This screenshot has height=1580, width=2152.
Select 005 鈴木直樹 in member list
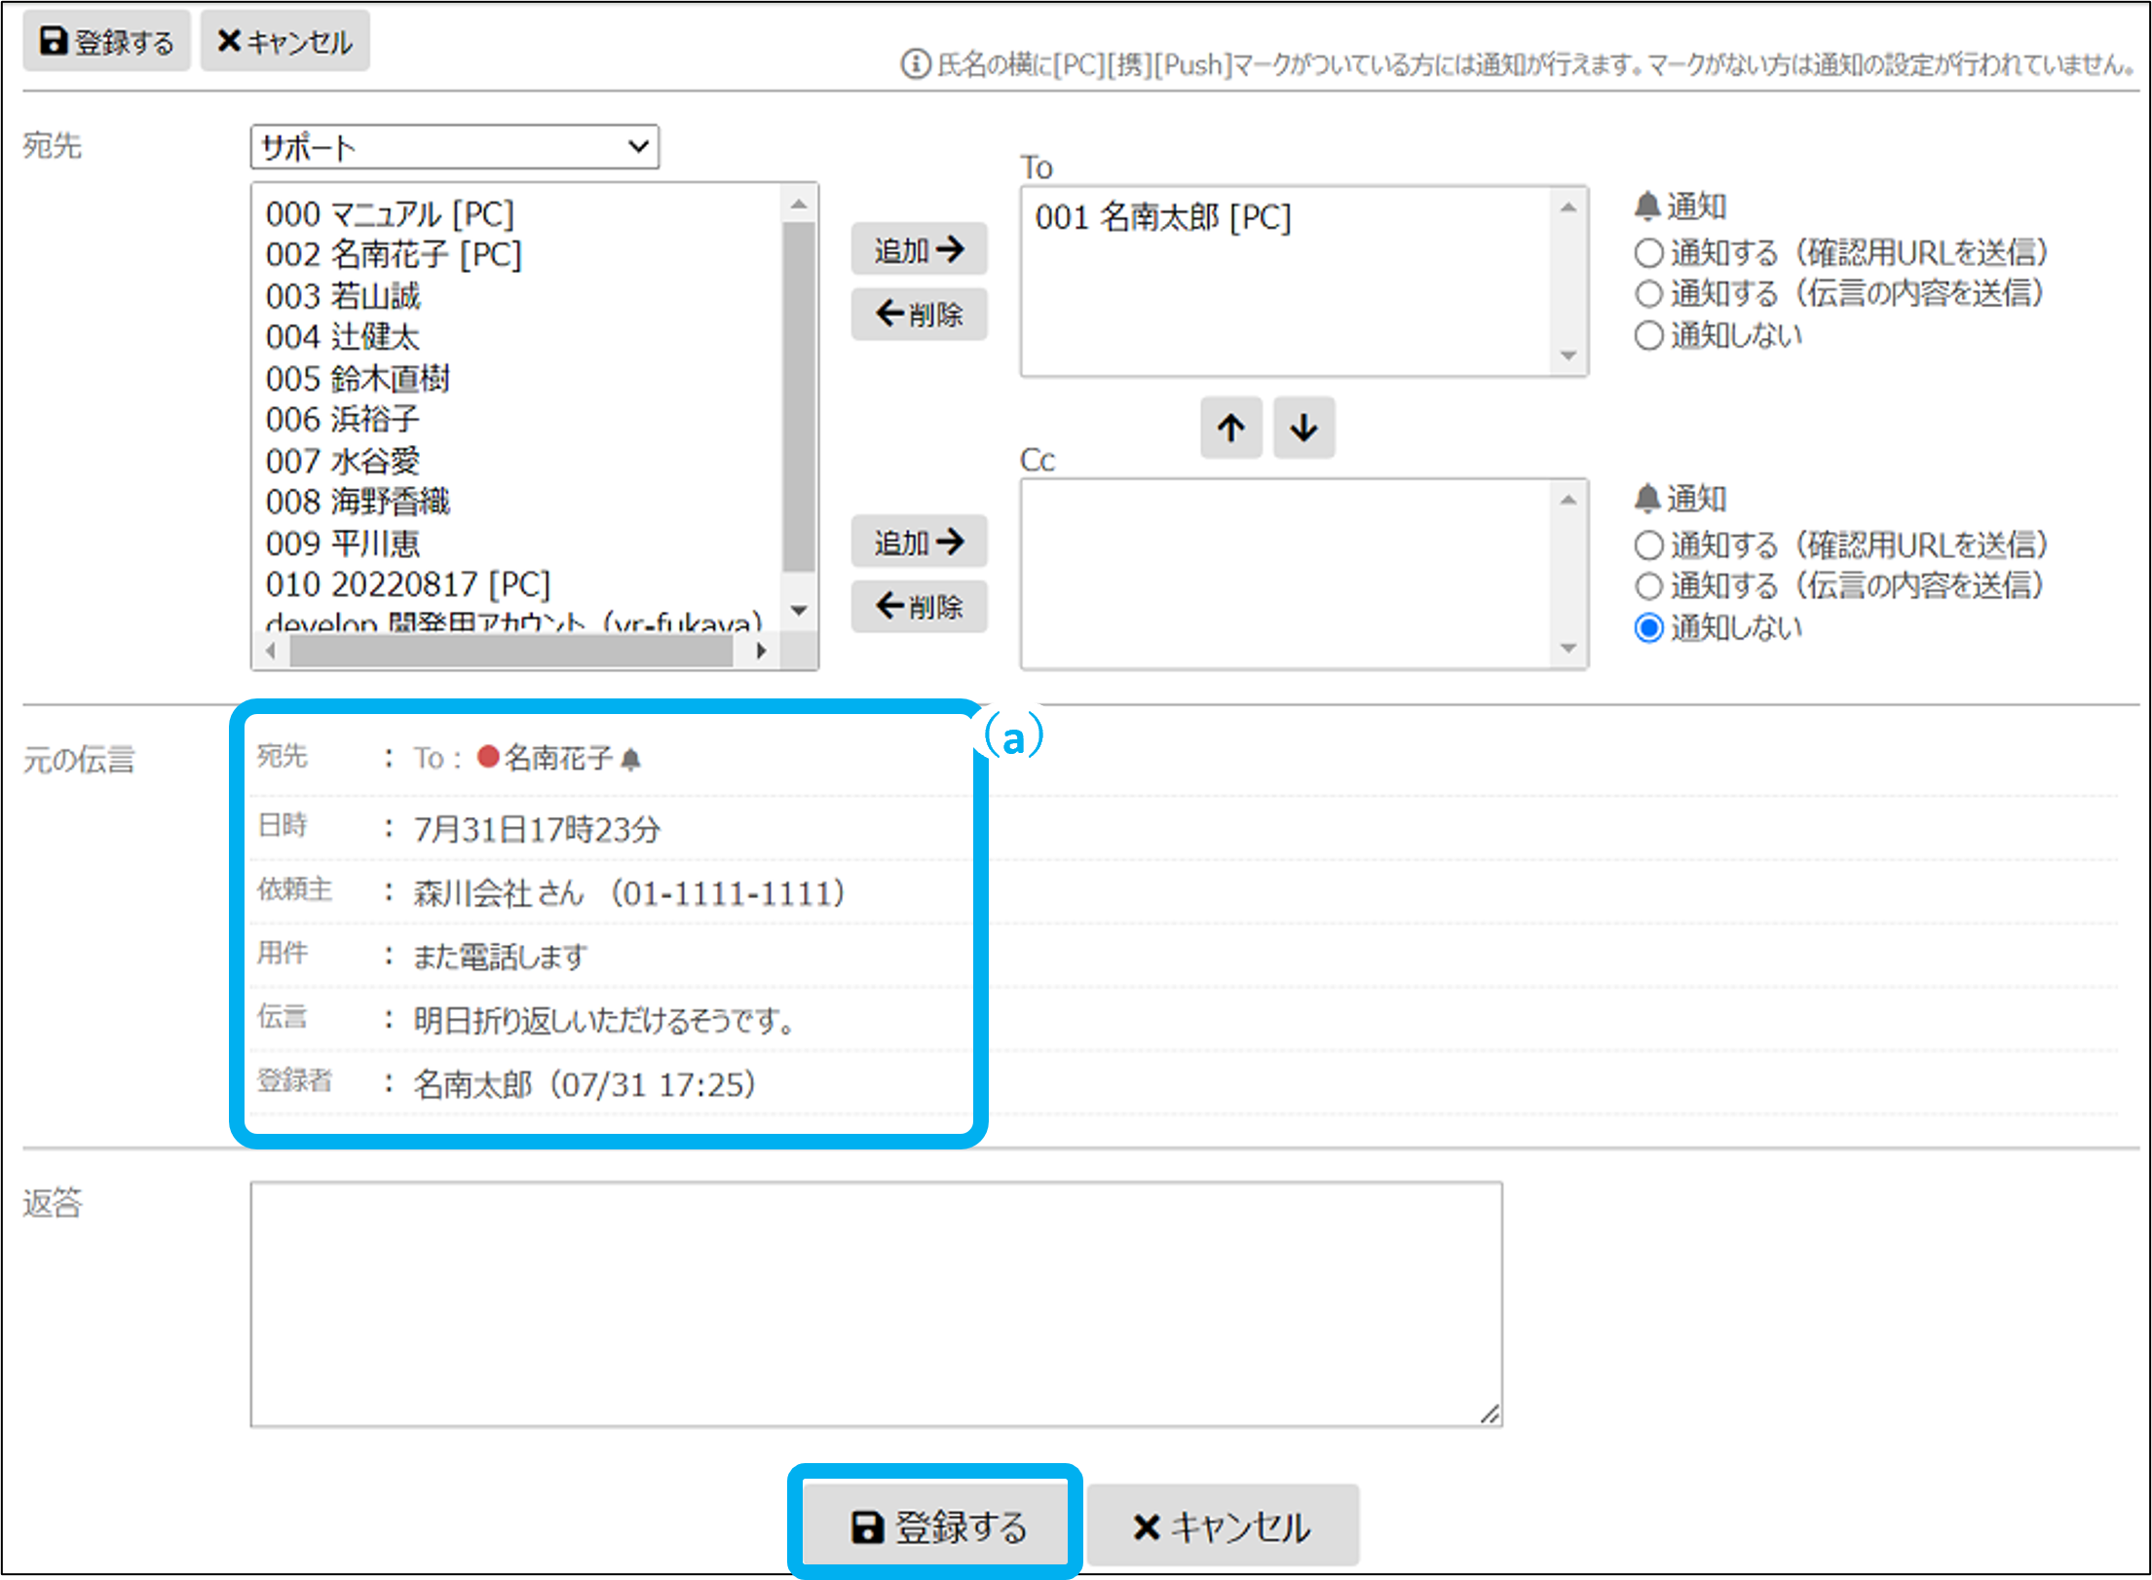point(358,379)
